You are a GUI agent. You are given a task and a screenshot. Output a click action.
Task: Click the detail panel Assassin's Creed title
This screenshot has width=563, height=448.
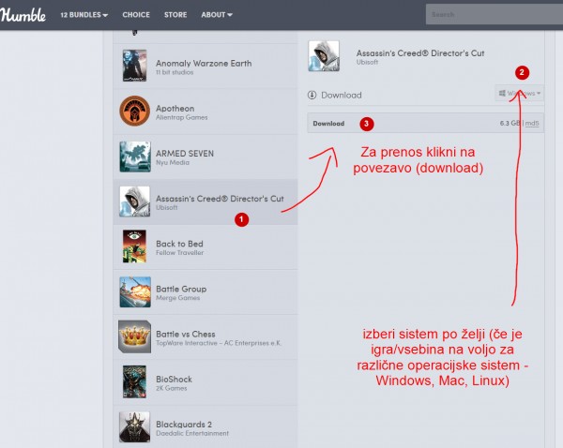click(x=420, y=53)
